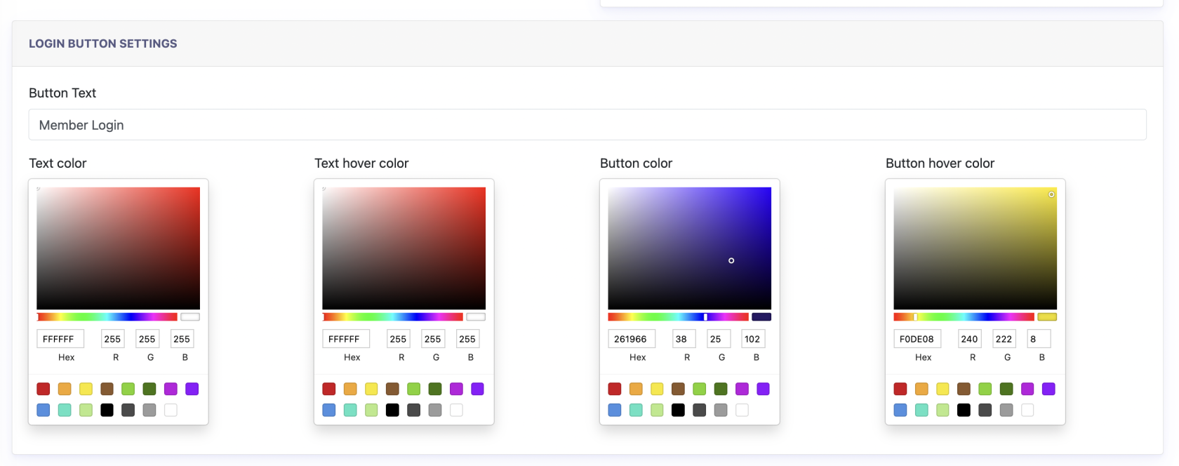Screen dimensions: 1179x466
Task: Pick the yellow preset swatch in Text color
Action: click(x=86, y=389)
